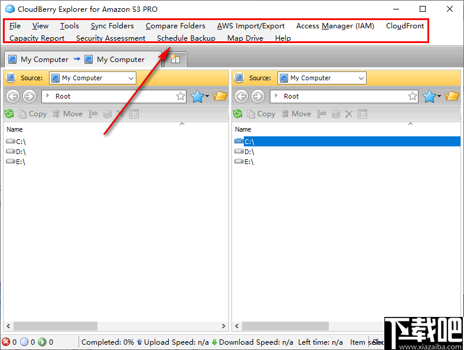Image resolution: width=464 pixels, height=350 pixels.
Task: Click right pane horizontal scrollbar thumb
Action: pos(285,326)
